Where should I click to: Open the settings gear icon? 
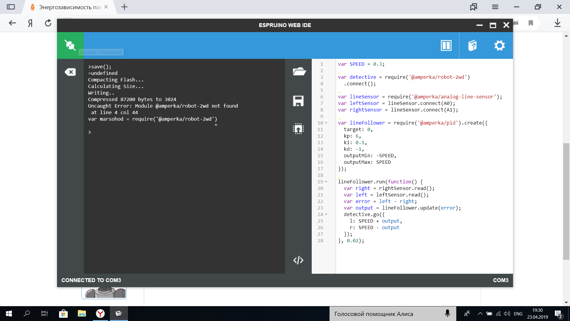coord(499,45)
